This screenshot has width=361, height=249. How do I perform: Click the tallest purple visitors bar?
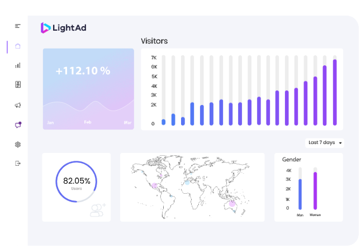click(335, 92)
